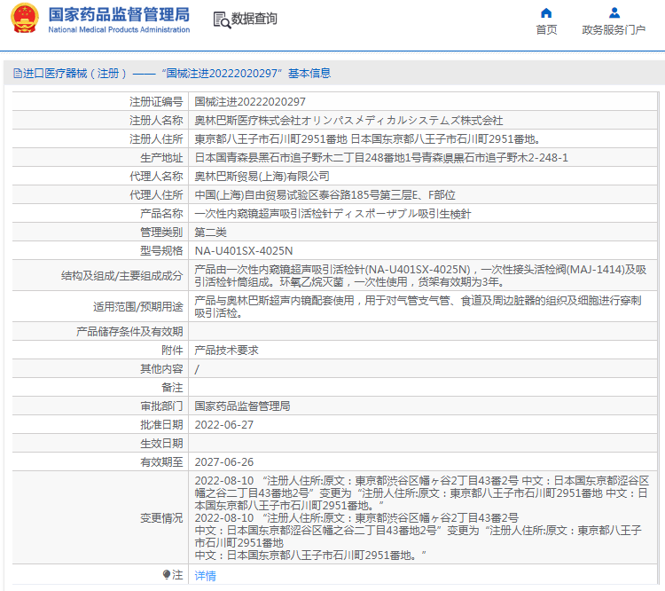Screen dimensions: 665x591
Task: Click the 注册人住所 address value
Action: [367, 139]
